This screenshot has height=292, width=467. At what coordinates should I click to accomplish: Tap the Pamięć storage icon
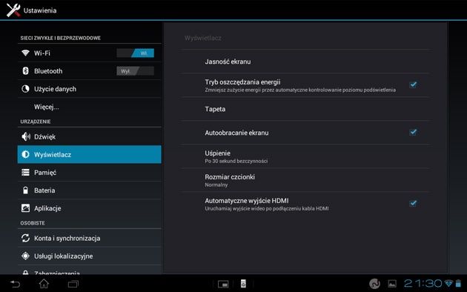26,173
